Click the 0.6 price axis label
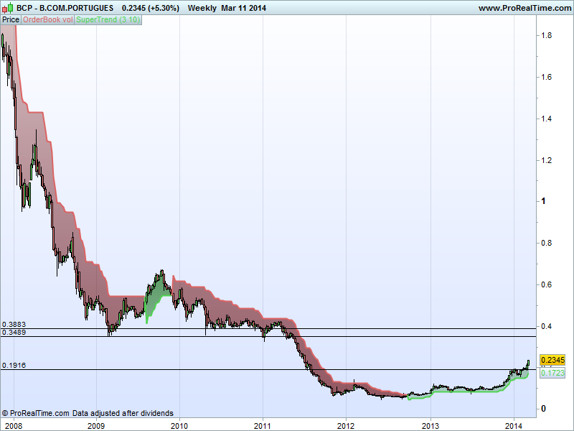Image resolution: width=574 pixels, height=431 pixels. [x=547, y=284]
